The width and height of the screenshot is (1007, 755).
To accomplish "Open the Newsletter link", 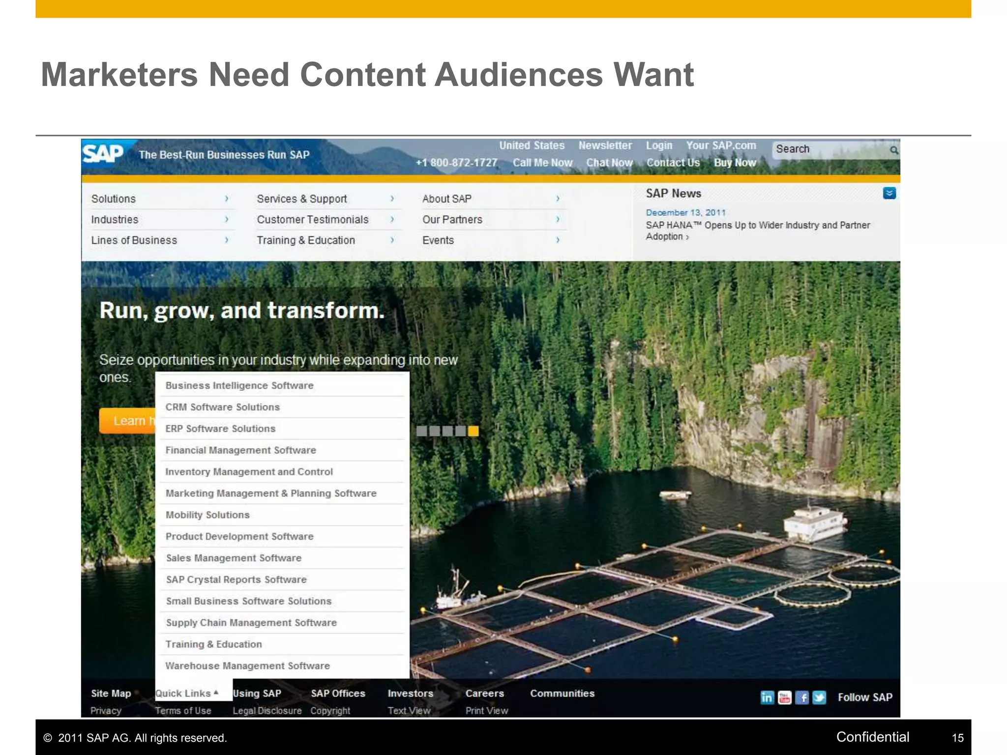I will coord(605,146).
